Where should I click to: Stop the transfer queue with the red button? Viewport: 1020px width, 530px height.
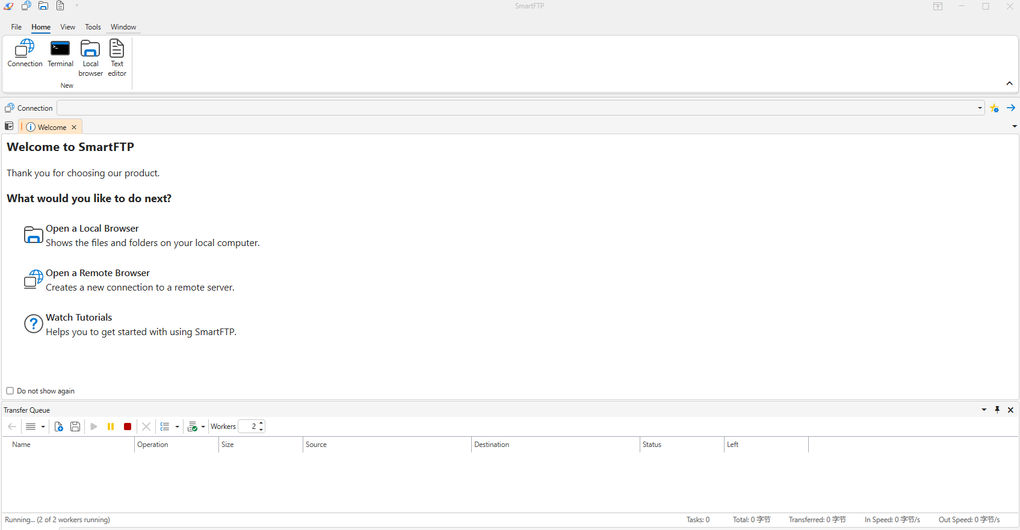[x=128, y=427]
